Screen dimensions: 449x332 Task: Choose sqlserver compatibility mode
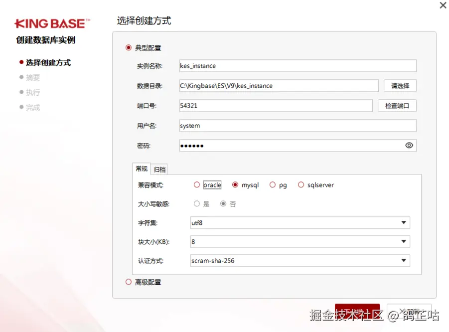(300, 185)
